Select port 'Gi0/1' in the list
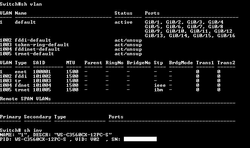The width and height of the screenshot is (250, 148). pyautogui.click(x=153, y=22)
